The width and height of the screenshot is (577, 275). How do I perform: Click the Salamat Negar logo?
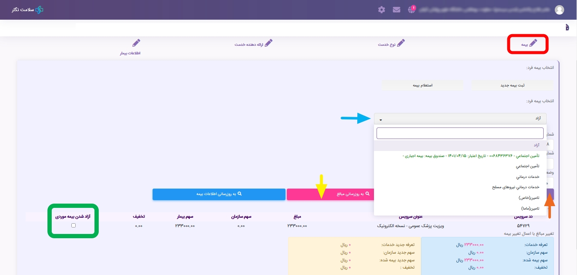coord(28,9)
